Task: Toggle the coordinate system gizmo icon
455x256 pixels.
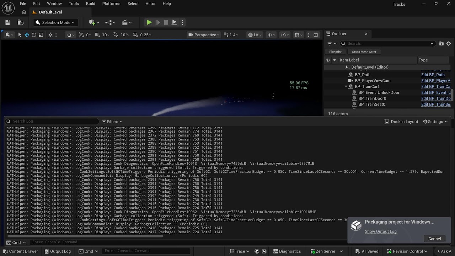Action: click(x=50, y=35)
